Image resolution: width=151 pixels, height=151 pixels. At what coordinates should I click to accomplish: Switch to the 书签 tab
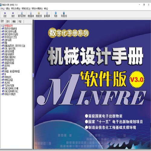click(x=20, y=21)
